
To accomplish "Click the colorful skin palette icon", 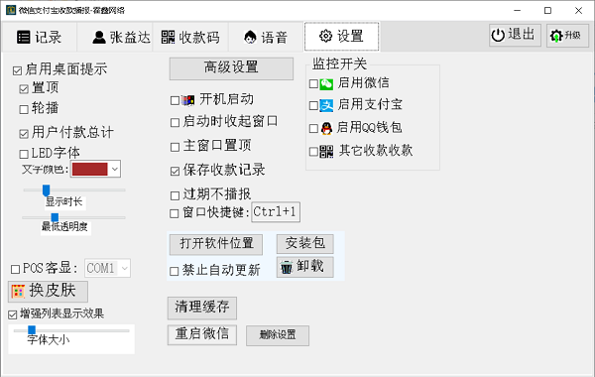I will coord(18,292).
